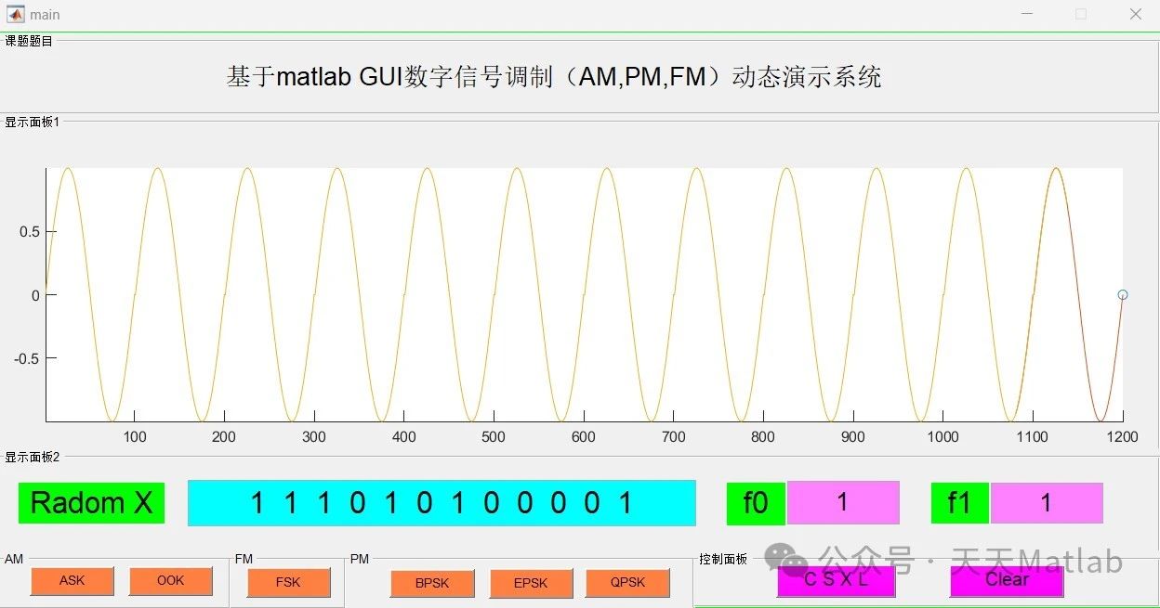Click the 显示面板1 panel border label

(29, 122)
